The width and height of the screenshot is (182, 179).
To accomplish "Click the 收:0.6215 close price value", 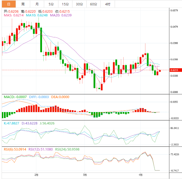I will coord(62,12).
